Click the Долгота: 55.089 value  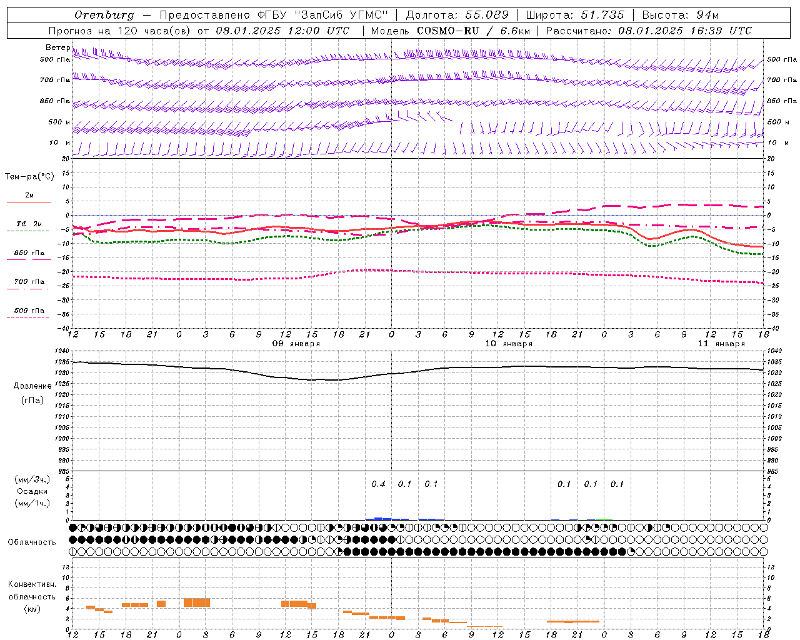[457, 15]
